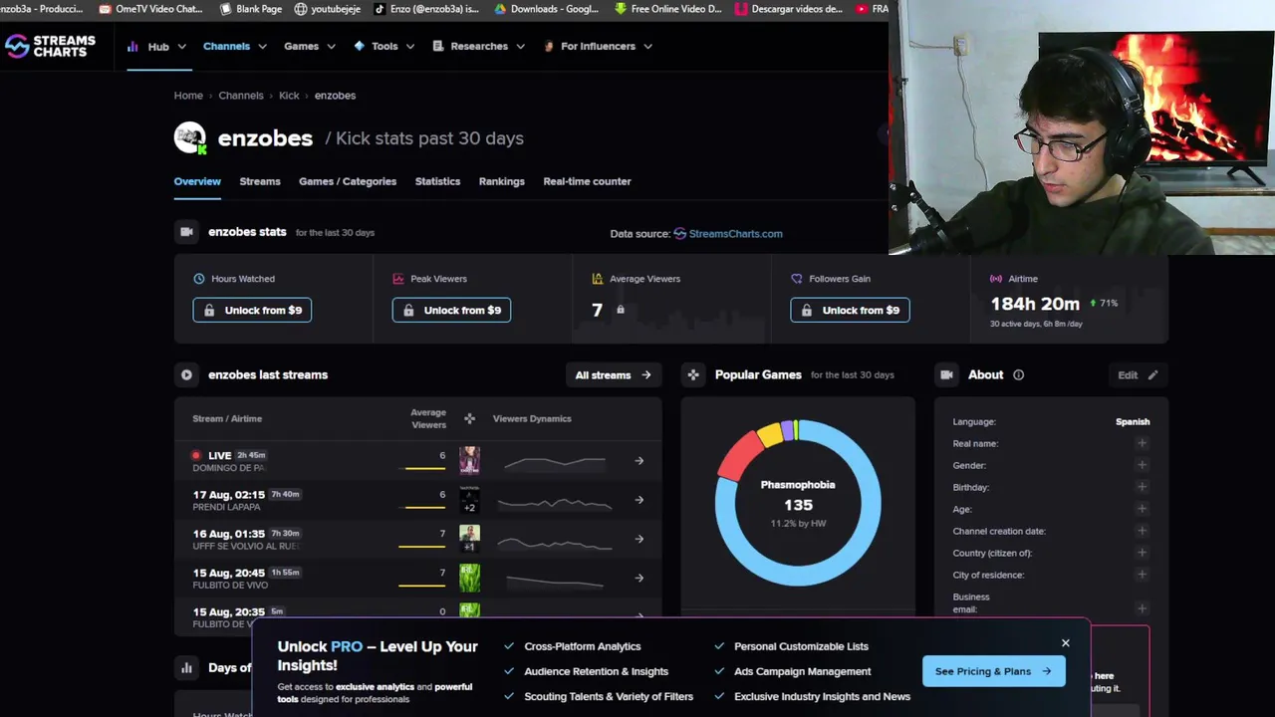
Task: Switch to the Overview tab
Action: [x=197, y=181]
